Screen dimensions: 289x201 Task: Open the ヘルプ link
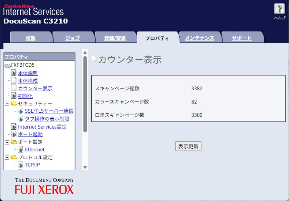tap(279, 18)
